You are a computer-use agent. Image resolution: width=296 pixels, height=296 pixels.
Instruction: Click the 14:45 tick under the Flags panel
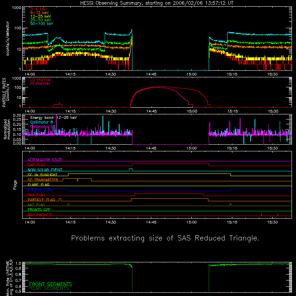[151, 222]
